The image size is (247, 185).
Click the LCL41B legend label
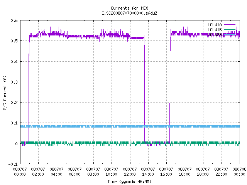tap(215, 30)
